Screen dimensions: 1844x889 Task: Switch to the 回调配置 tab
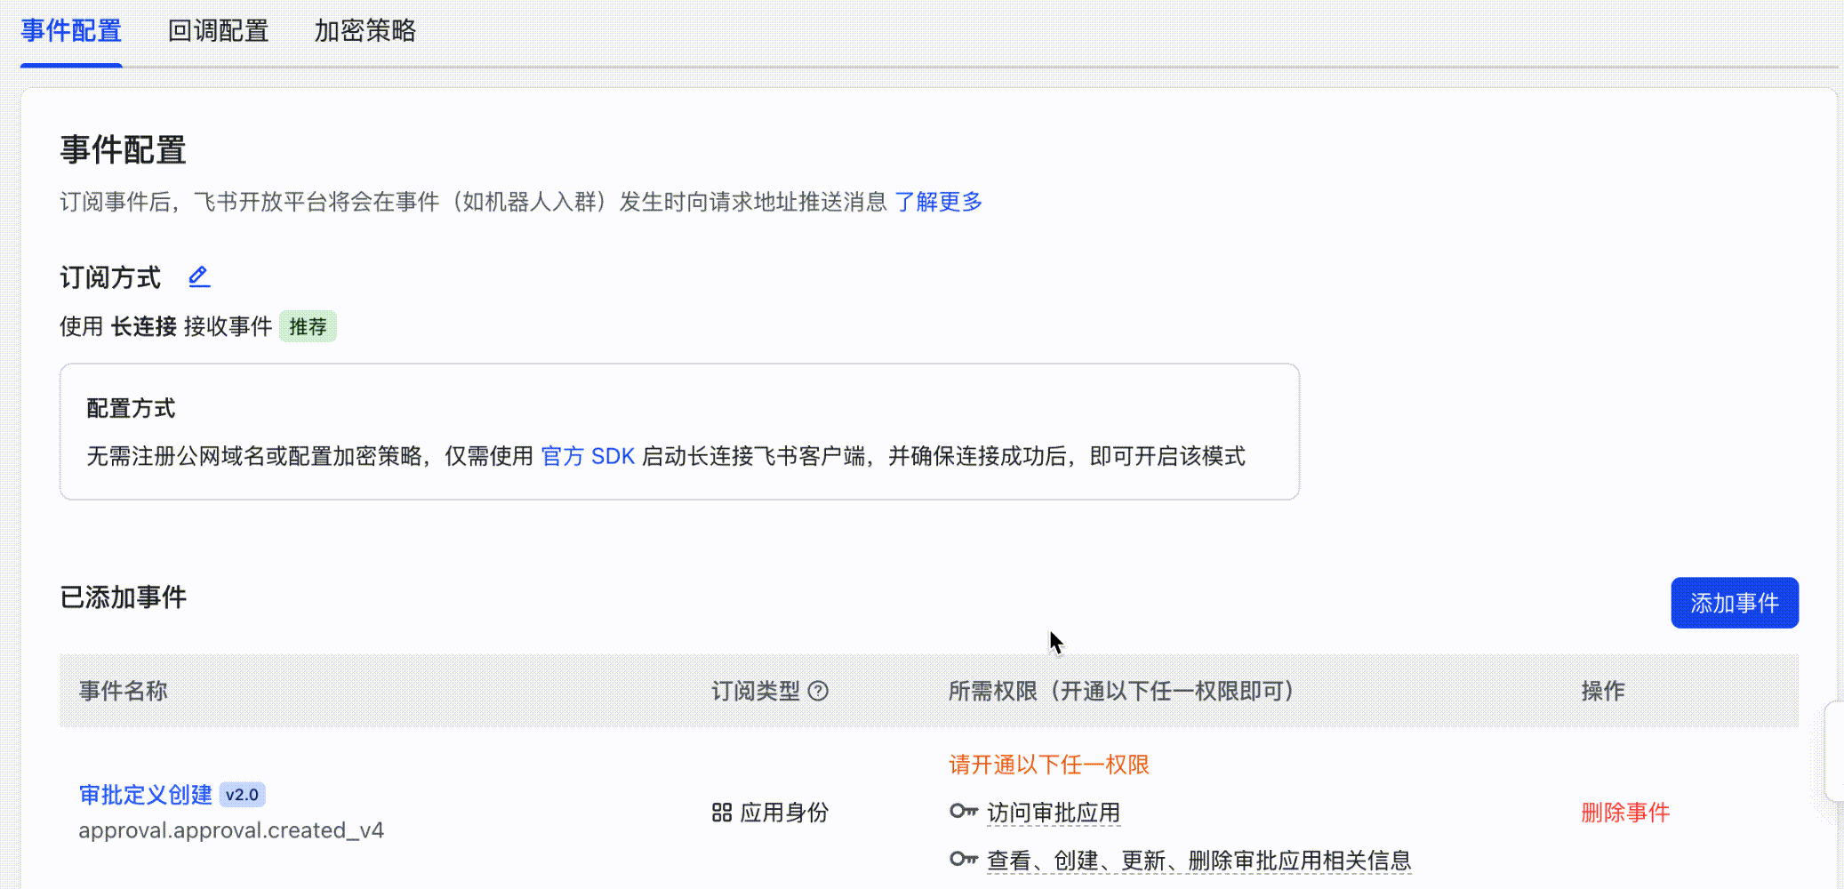pos(218,31)
